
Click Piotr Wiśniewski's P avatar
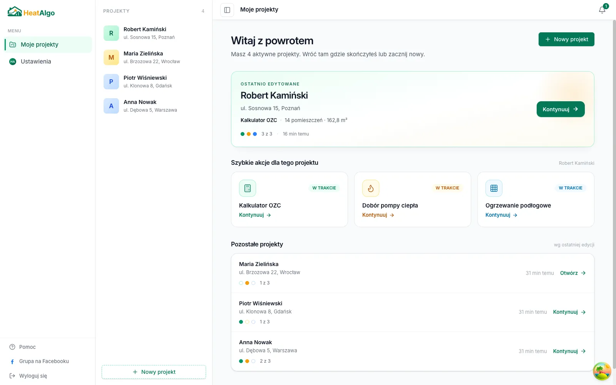click(x=111, y=82)
